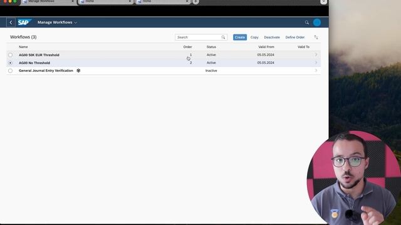Click the presenter webcam video bubble
This screenshot has width=401, height=225.
pyautogui.click(x=354, y=177)
